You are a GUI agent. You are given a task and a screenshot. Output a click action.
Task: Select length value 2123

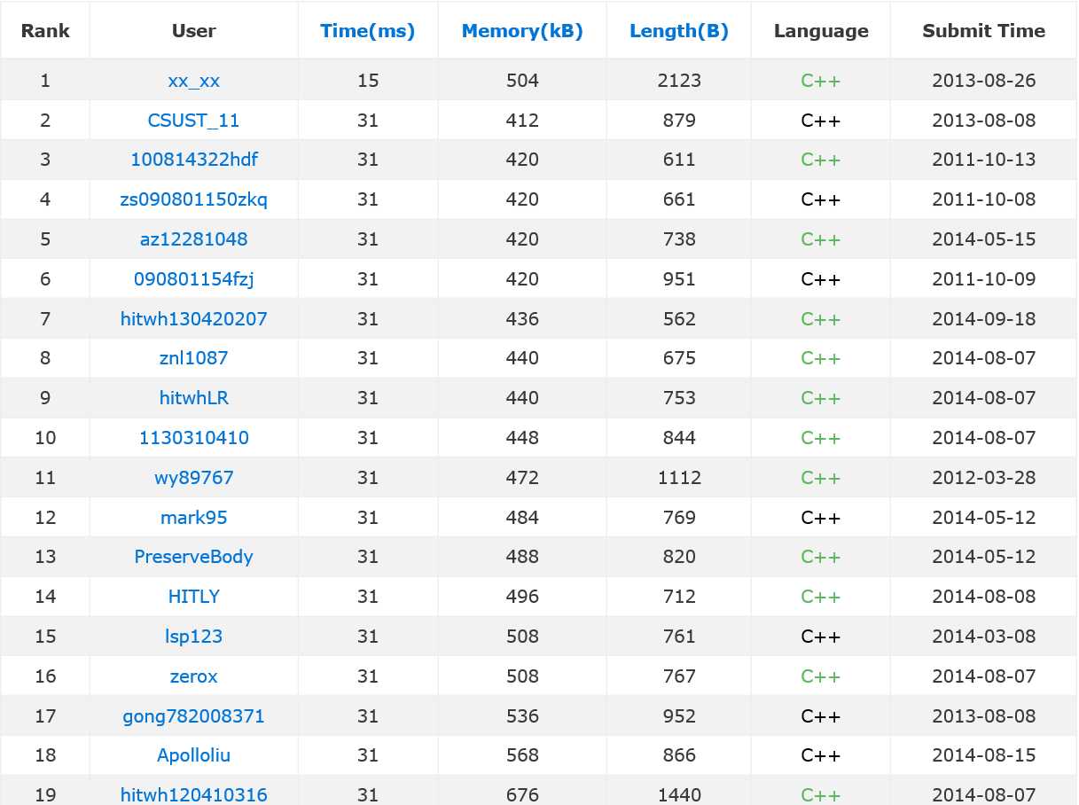click(x=679, y=81)
